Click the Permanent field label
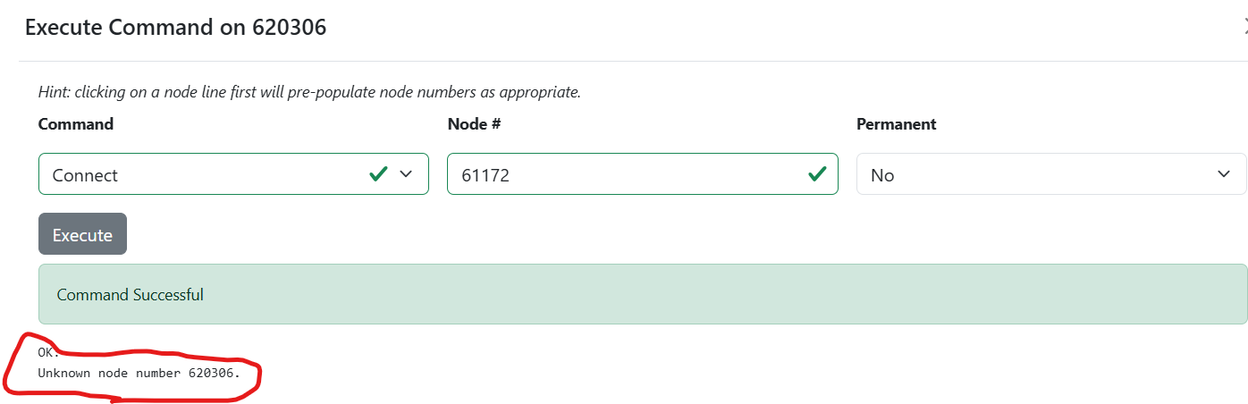 tap(897, 124)
